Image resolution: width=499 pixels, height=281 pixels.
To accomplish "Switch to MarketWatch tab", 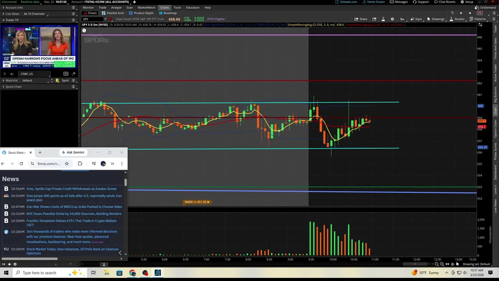I will tap(147, 7).
